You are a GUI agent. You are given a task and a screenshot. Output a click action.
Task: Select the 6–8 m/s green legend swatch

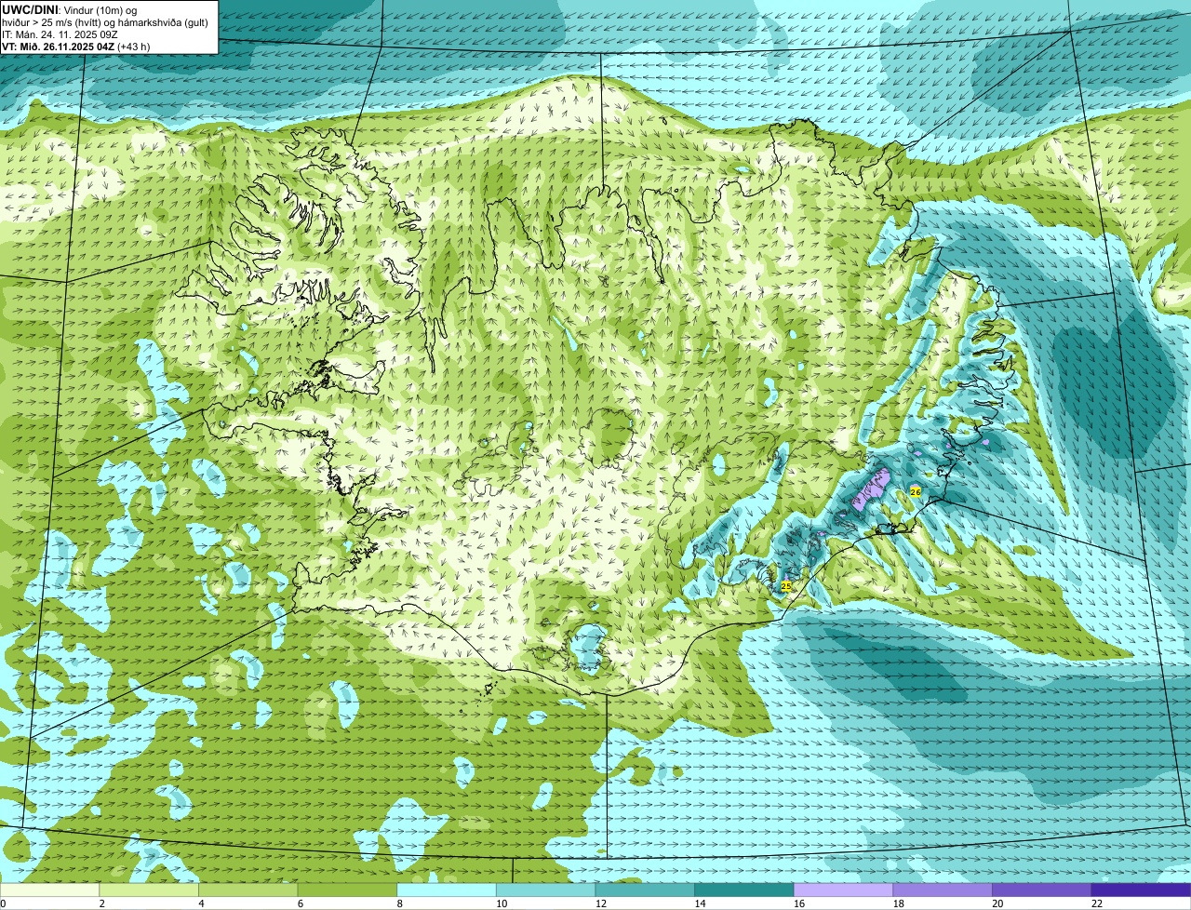click(x=347, y=890)
